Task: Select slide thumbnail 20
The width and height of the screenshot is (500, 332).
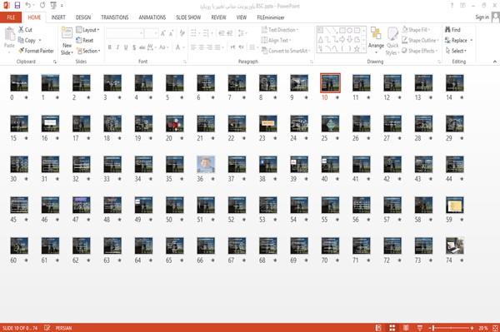Action: tap(175, 123)
